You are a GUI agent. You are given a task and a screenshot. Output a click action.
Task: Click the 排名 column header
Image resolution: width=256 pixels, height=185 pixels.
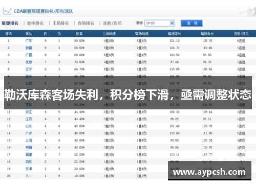click(x=9, y=34)
